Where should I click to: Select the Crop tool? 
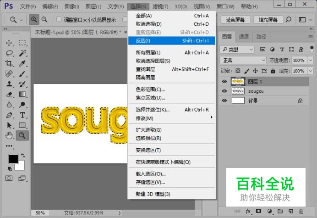[x=9, y=63]
